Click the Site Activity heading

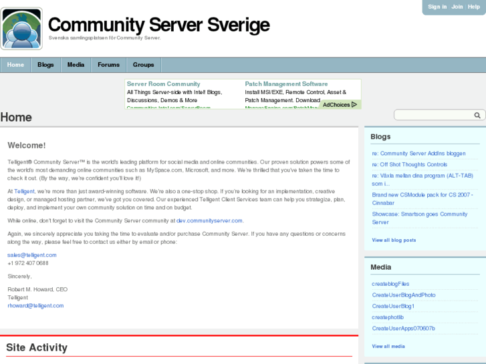pyautogui.click(x=37, y=347)
